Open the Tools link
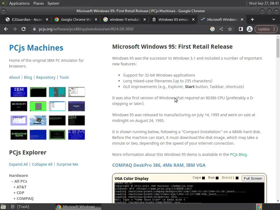The image size is (280, 210). tap(64, 77)
